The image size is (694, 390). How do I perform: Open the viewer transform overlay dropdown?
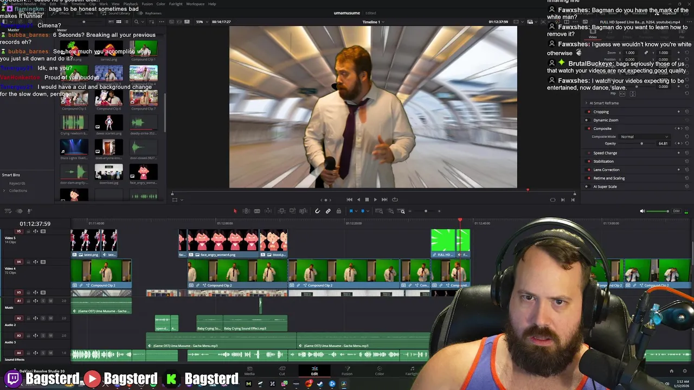pos(182,199)
